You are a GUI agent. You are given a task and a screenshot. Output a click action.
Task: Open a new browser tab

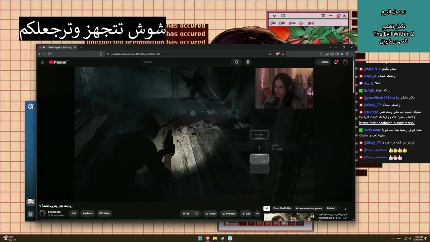pos(81,47)
